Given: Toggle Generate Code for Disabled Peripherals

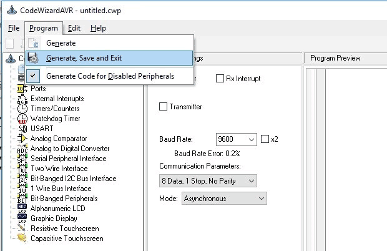Looking at the screenshot, I should (x=110, y=76).
